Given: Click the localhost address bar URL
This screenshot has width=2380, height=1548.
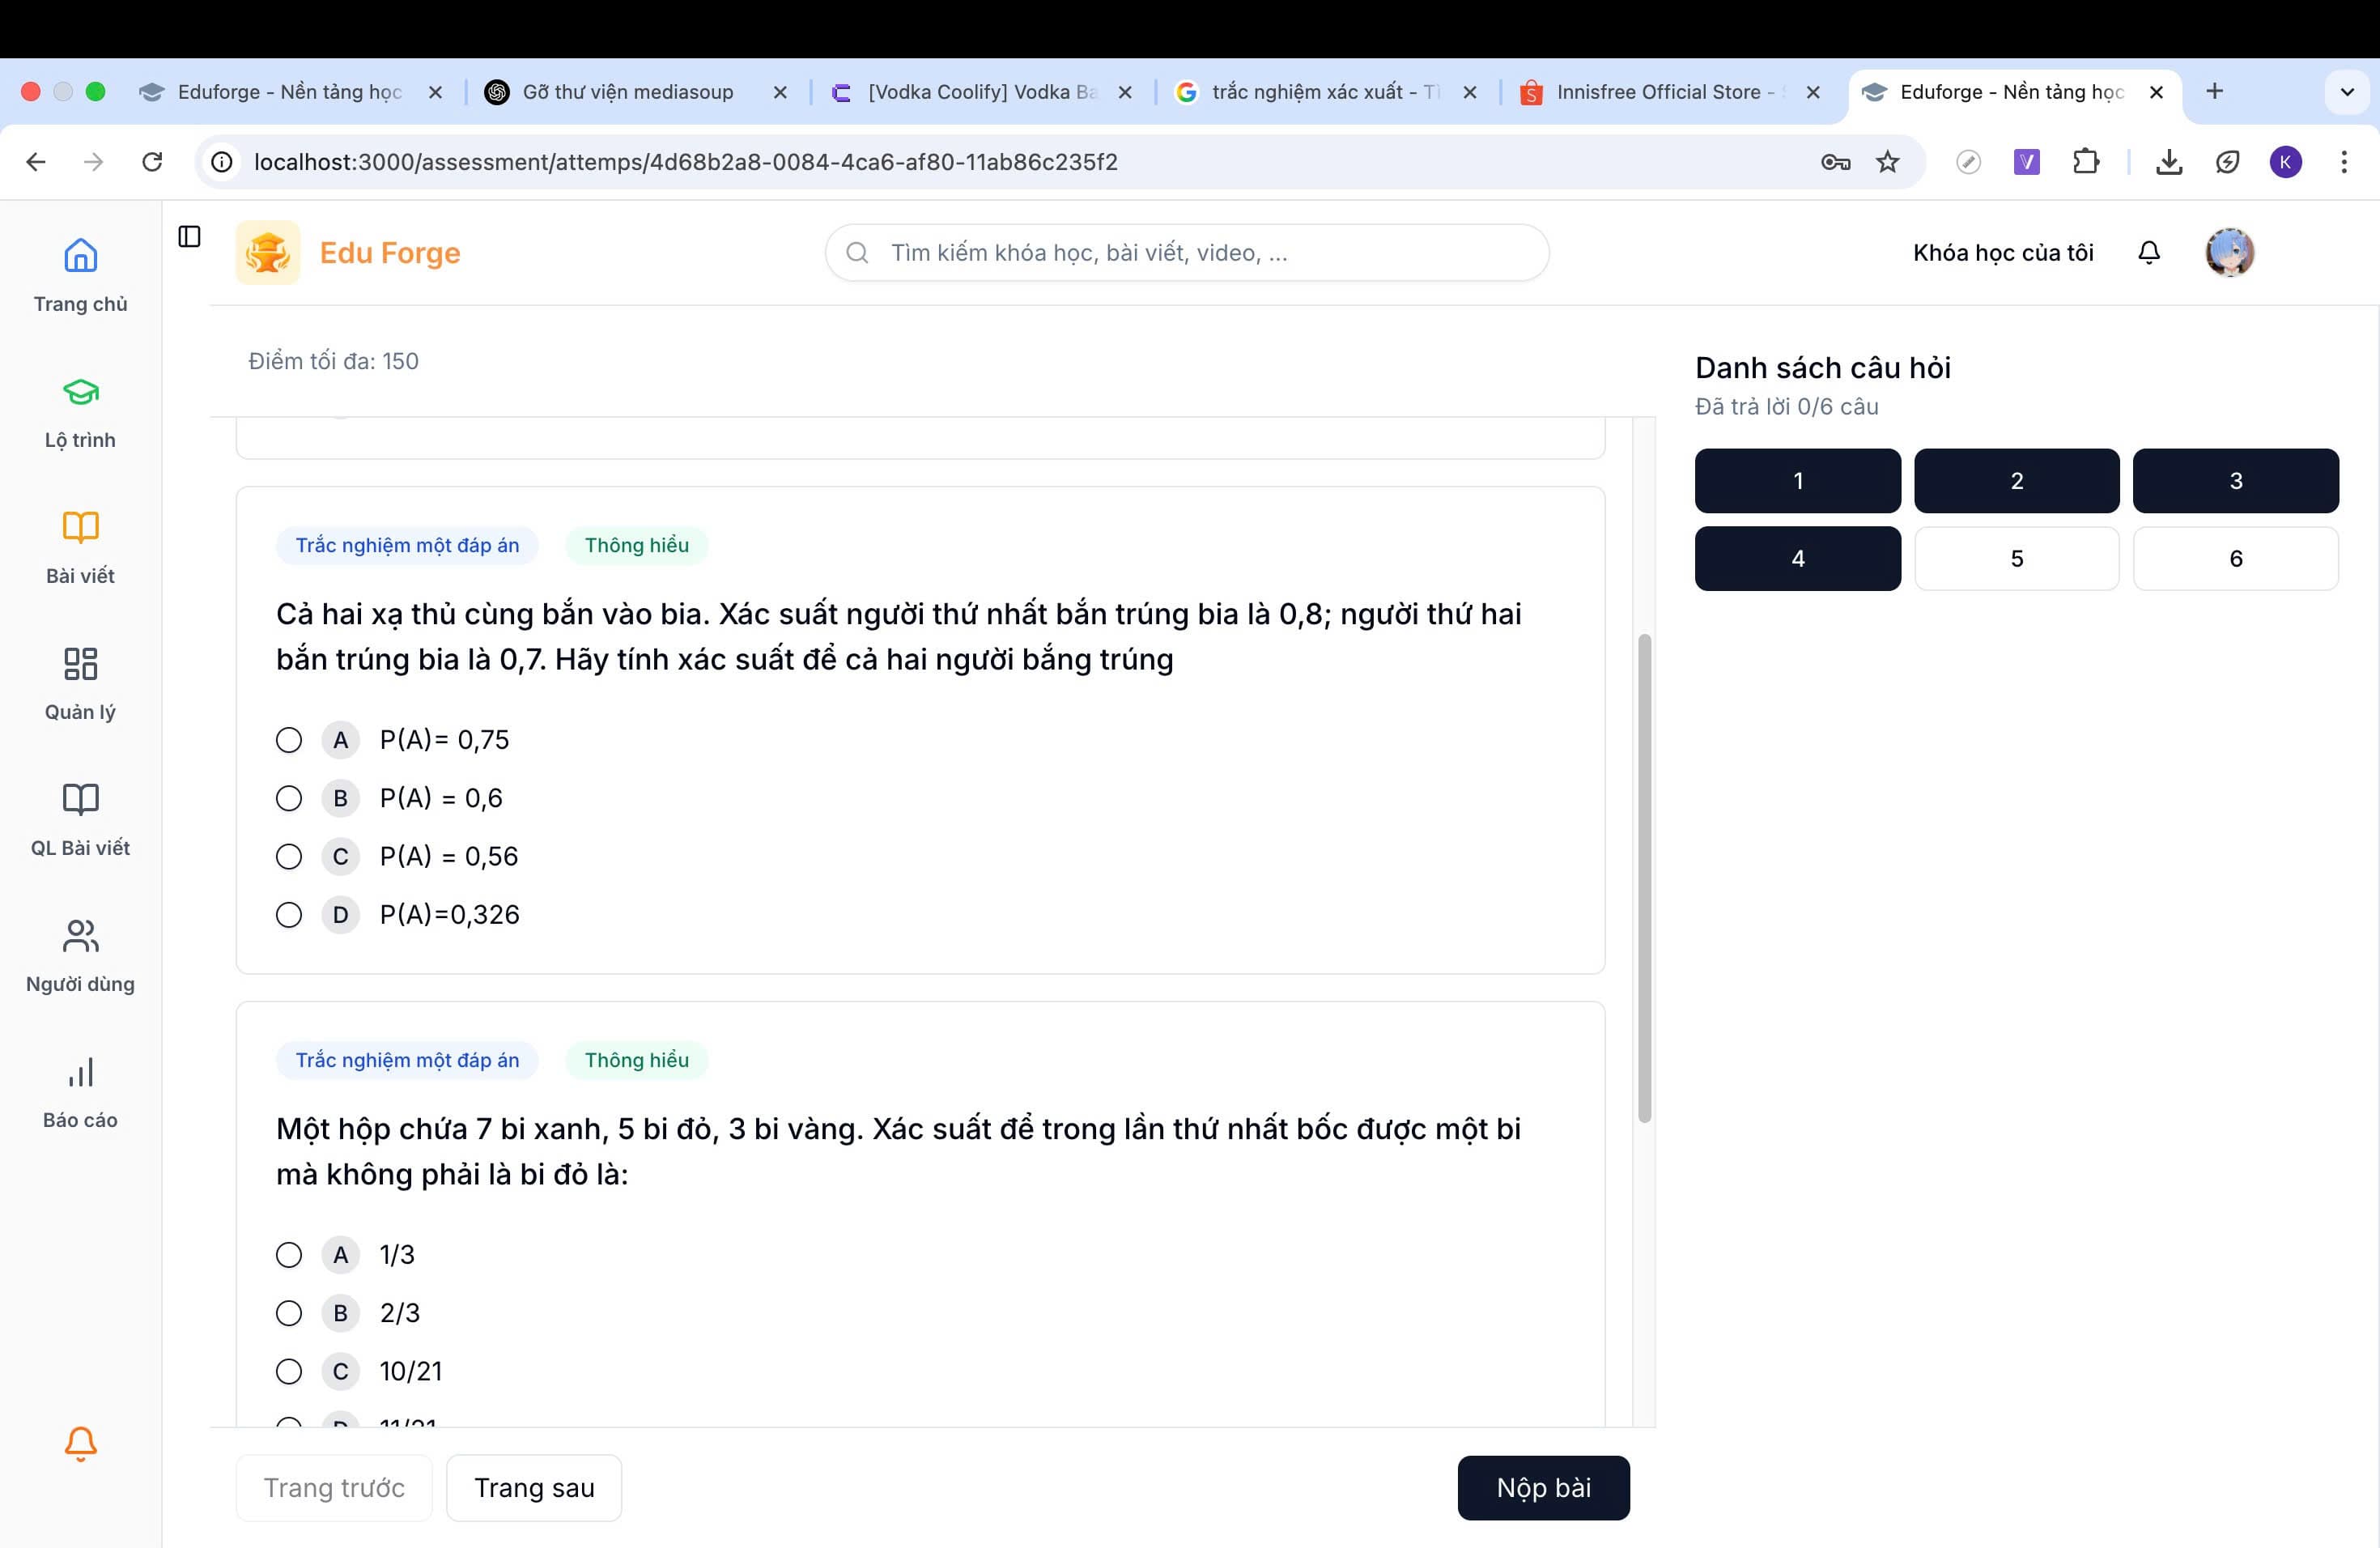Looking at the screenshot, I should (x=685, y=162).
